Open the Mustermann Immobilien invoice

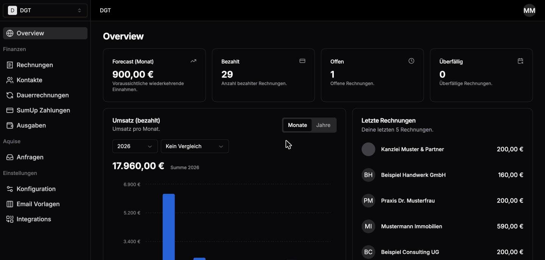coord(442,226)
